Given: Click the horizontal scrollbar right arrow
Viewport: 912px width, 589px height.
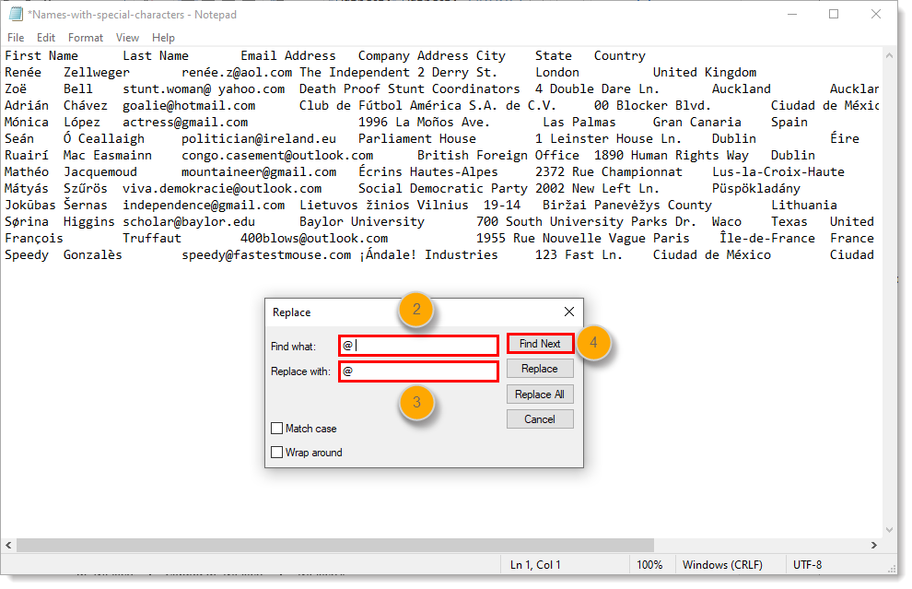Looking at the screenshot, I should [874, 545].
